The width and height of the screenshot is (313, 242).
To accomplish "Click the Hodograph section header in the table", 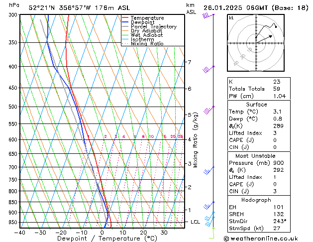I will (256, 200).
